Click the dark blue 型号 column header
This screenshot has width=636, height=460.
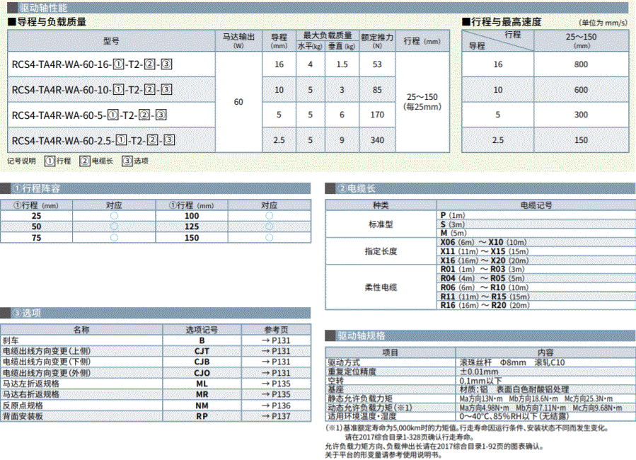point(111,41)
